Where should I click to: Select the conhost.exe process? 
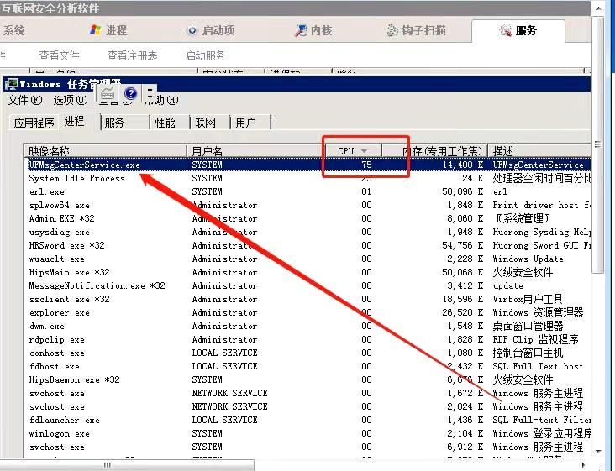pyautogui.click(x=307, y=353)
